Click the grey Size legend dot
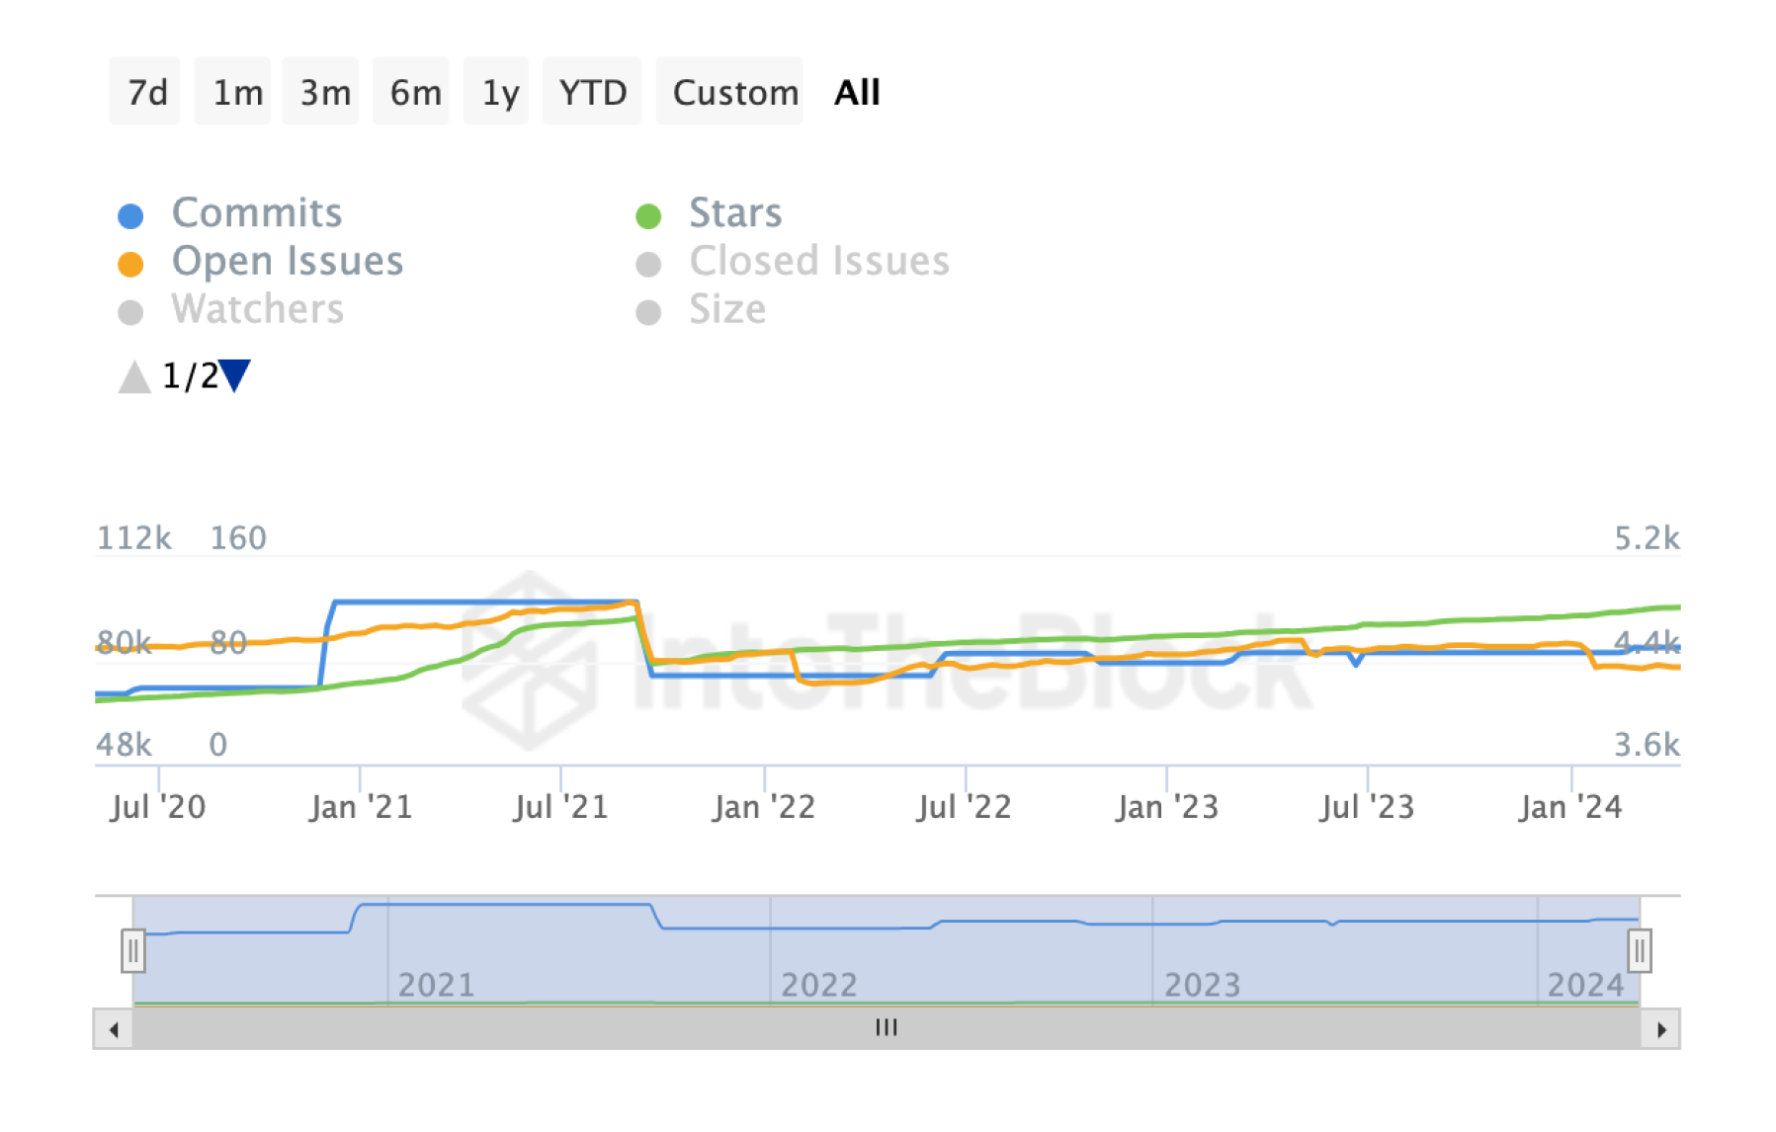Image resolution: width=1776 pixels, height=1132 pixels. pyautogui.click(x=648, y=312)
